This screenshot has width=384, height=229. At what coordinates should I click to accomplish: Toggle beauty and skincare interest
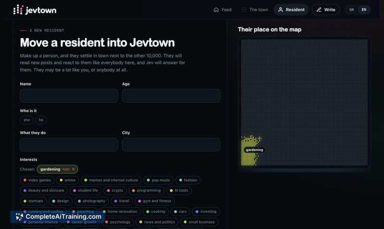[x=44, y=190]
